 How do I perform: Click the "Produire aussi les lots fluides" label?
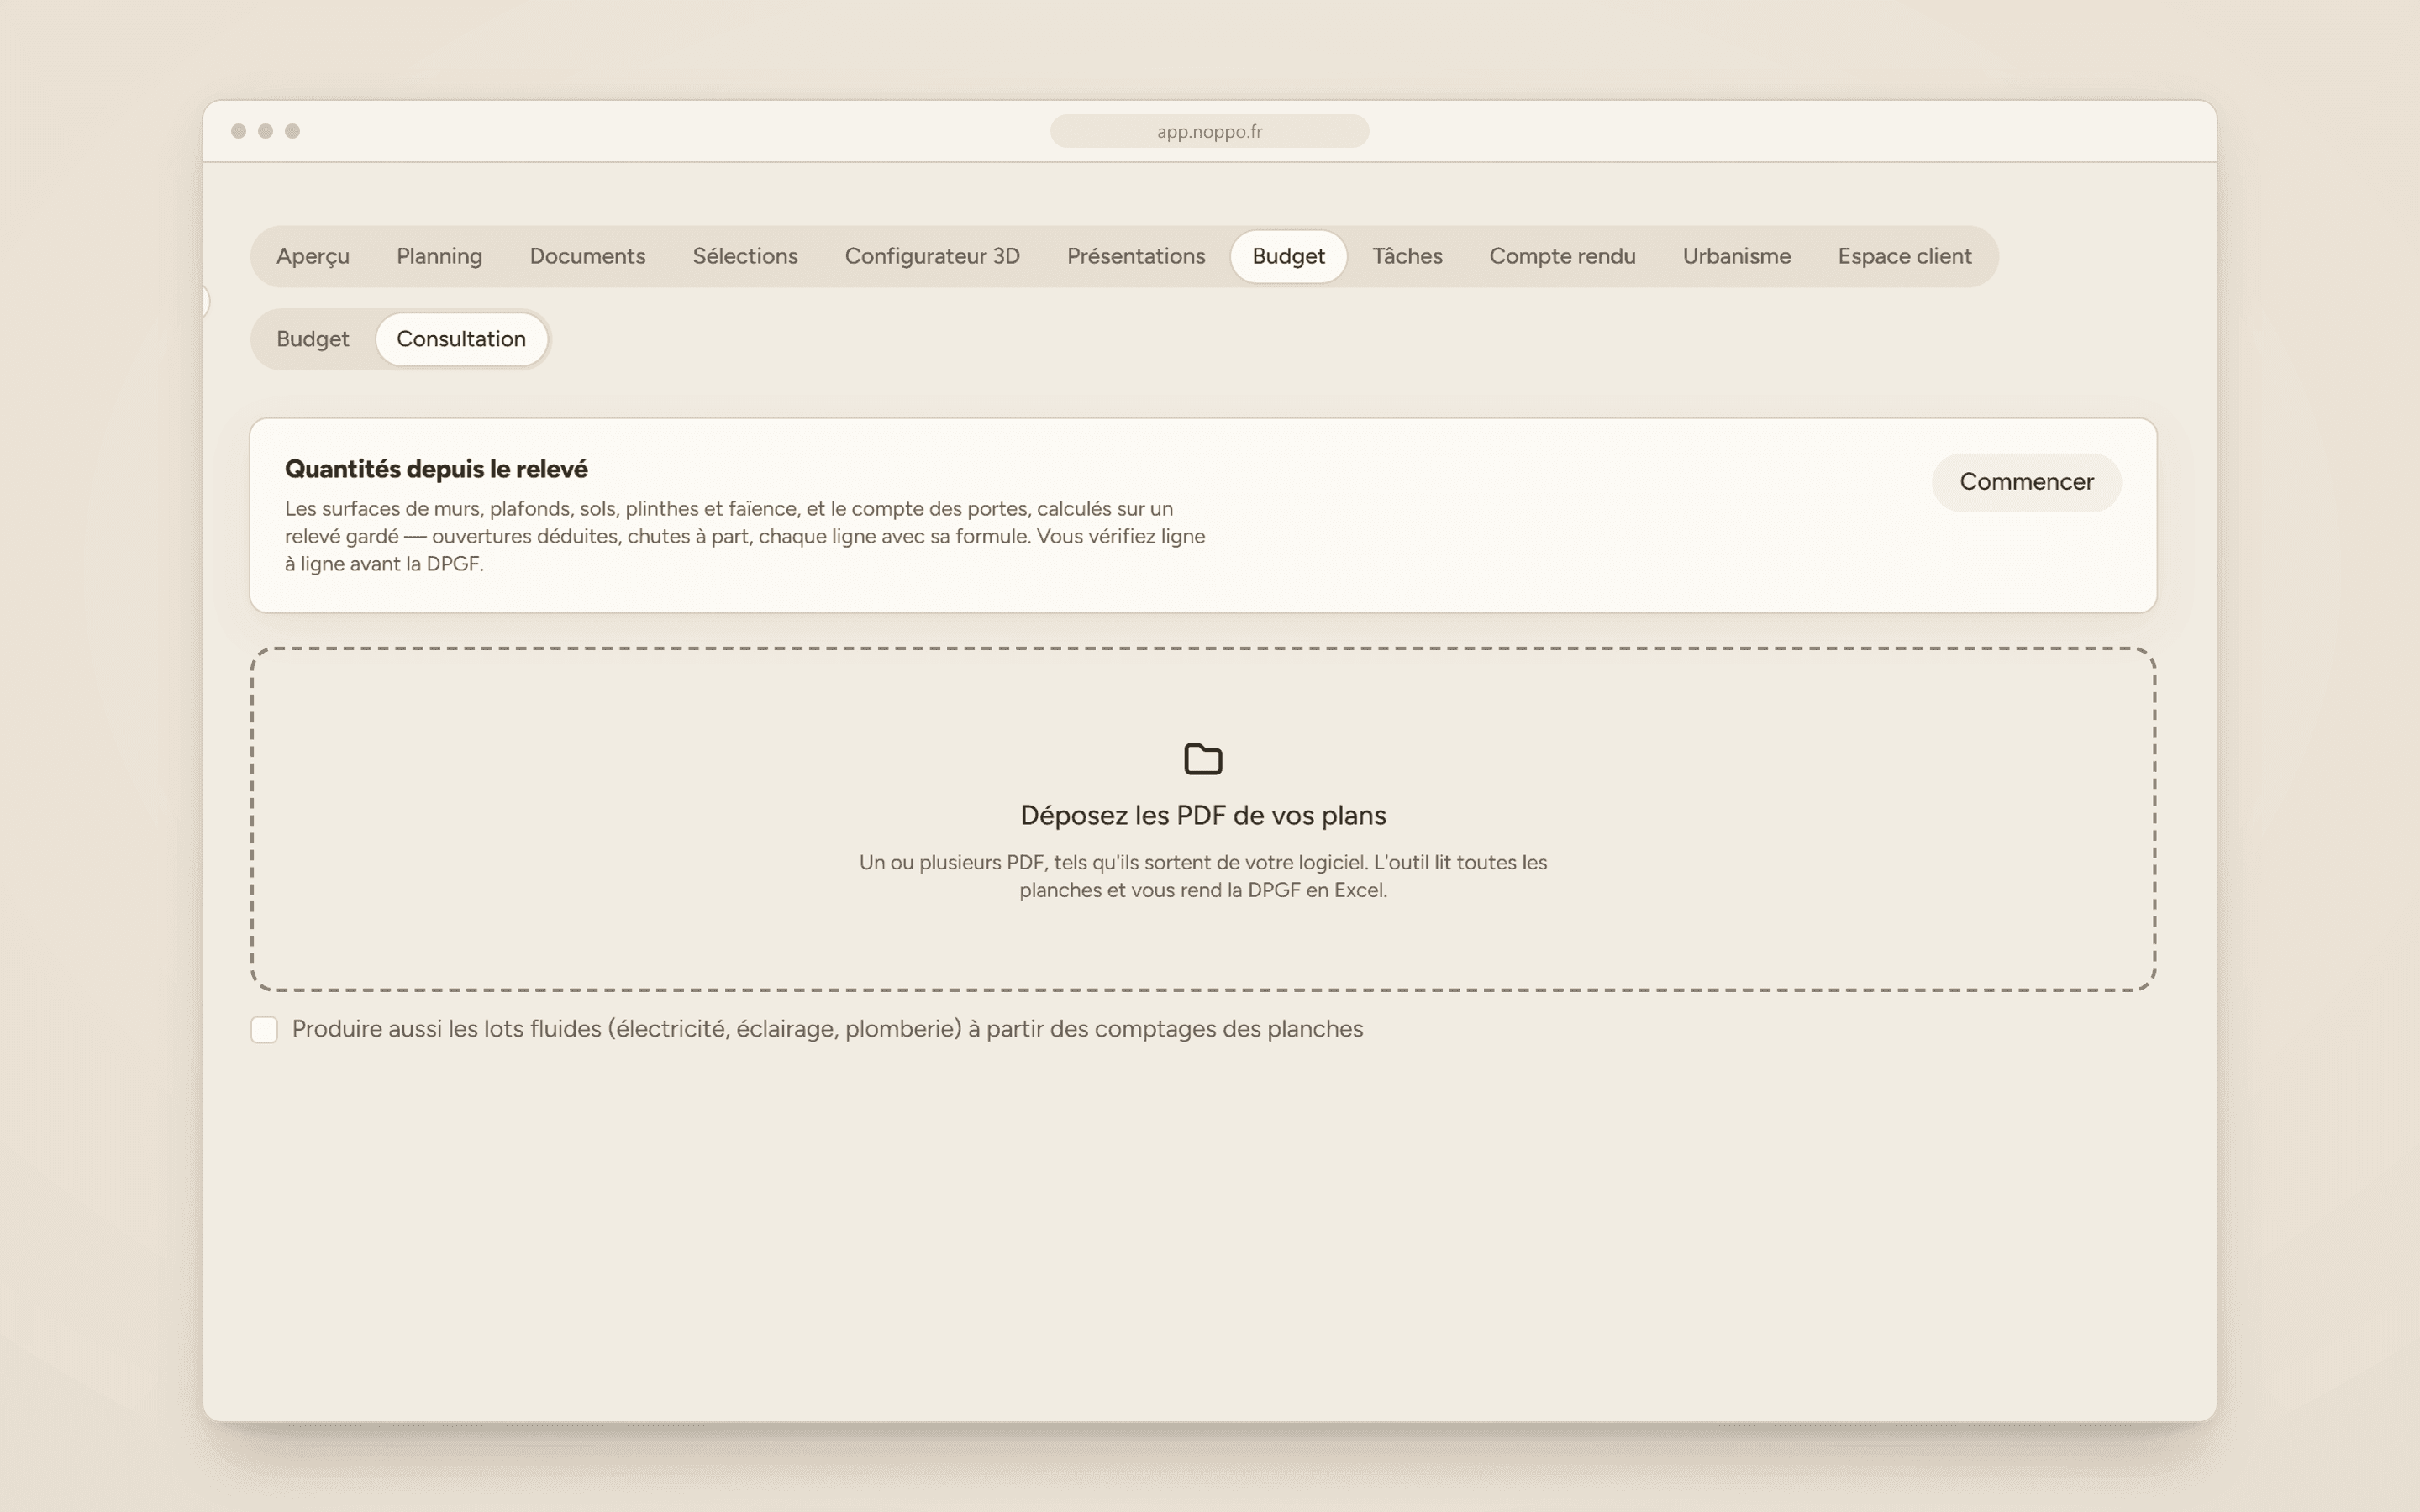click(827, 1029)
